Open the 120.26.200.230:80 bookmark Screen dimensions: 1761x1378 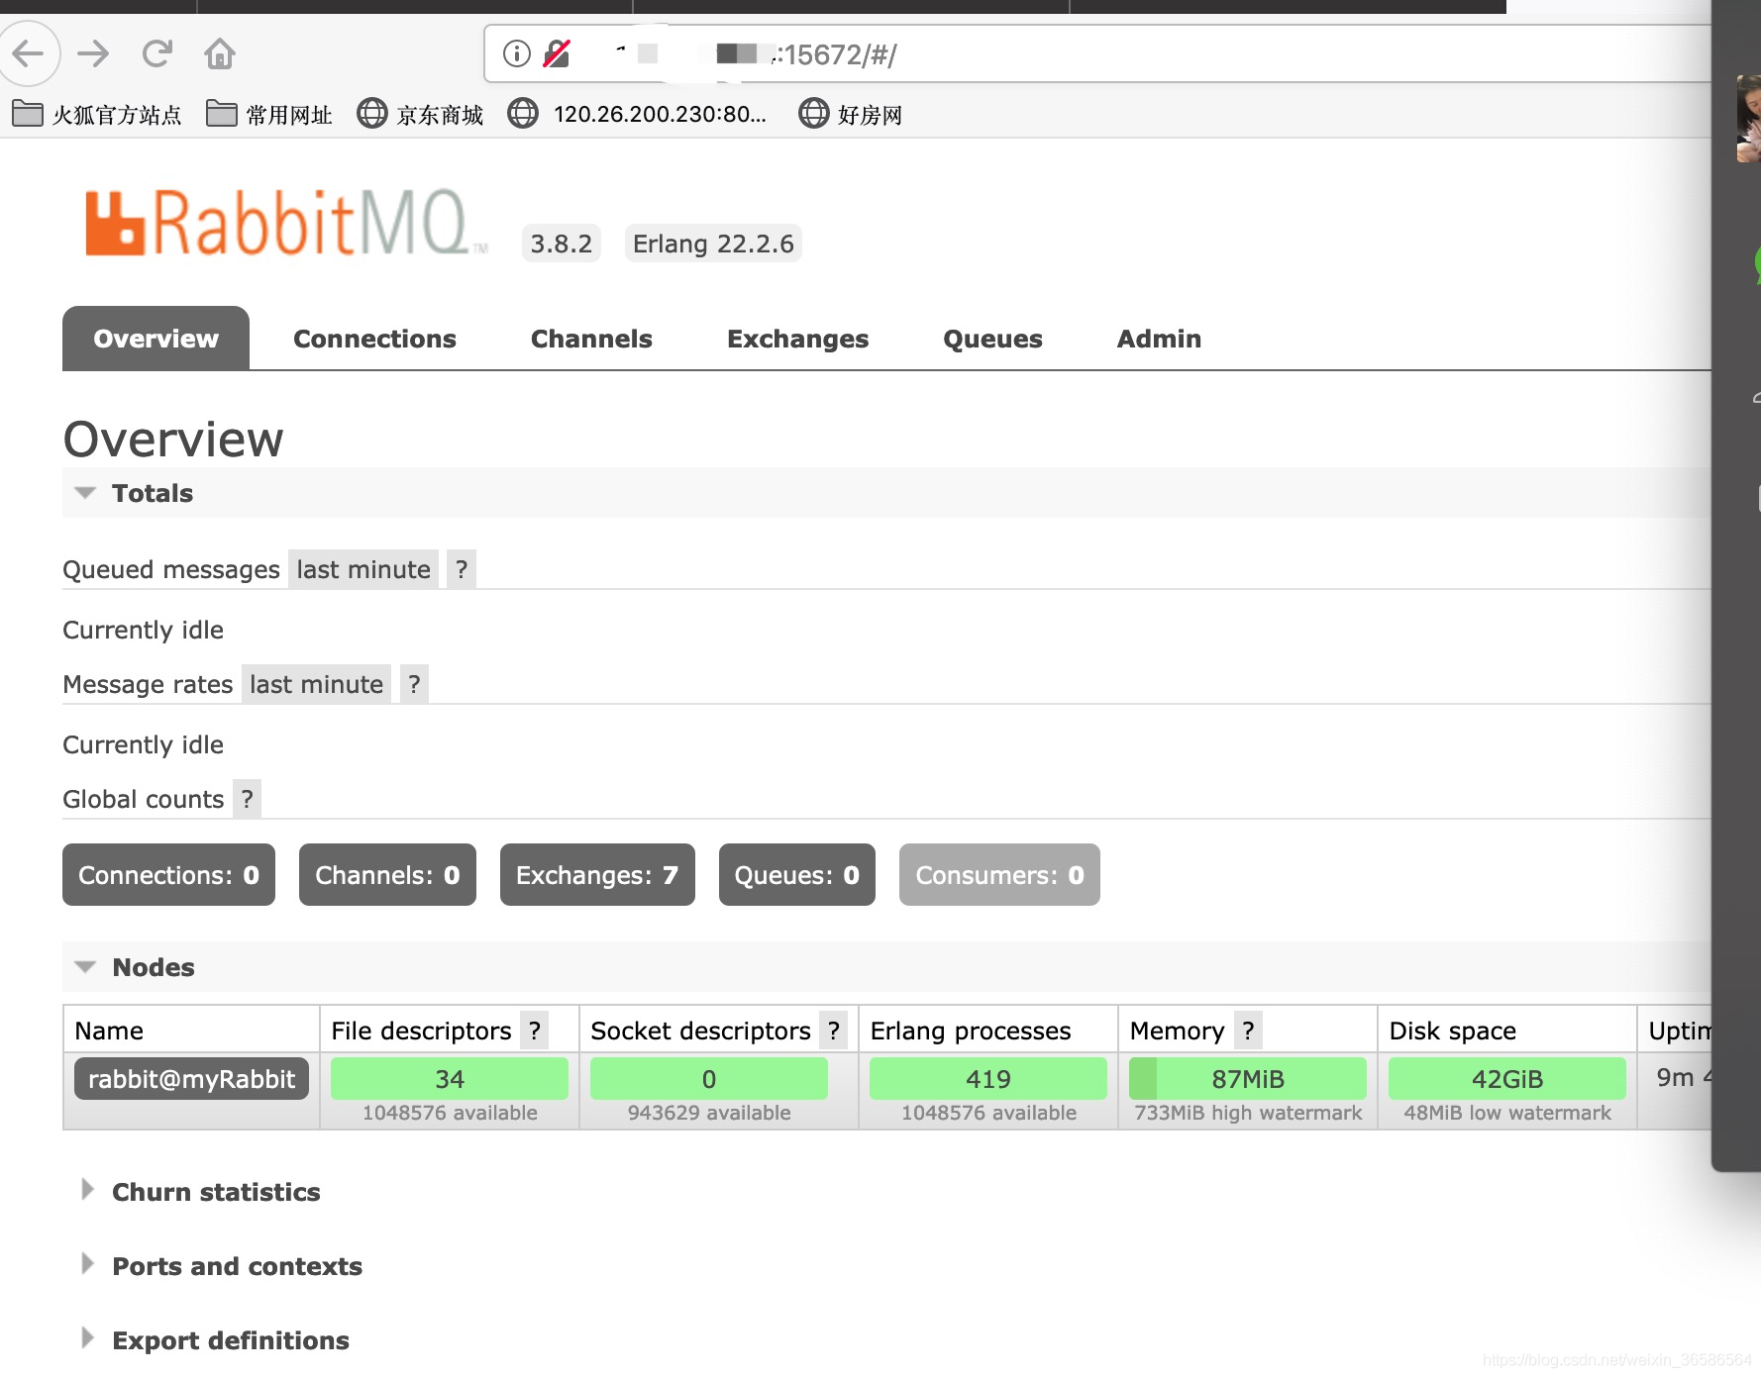(x=638, y=115)
